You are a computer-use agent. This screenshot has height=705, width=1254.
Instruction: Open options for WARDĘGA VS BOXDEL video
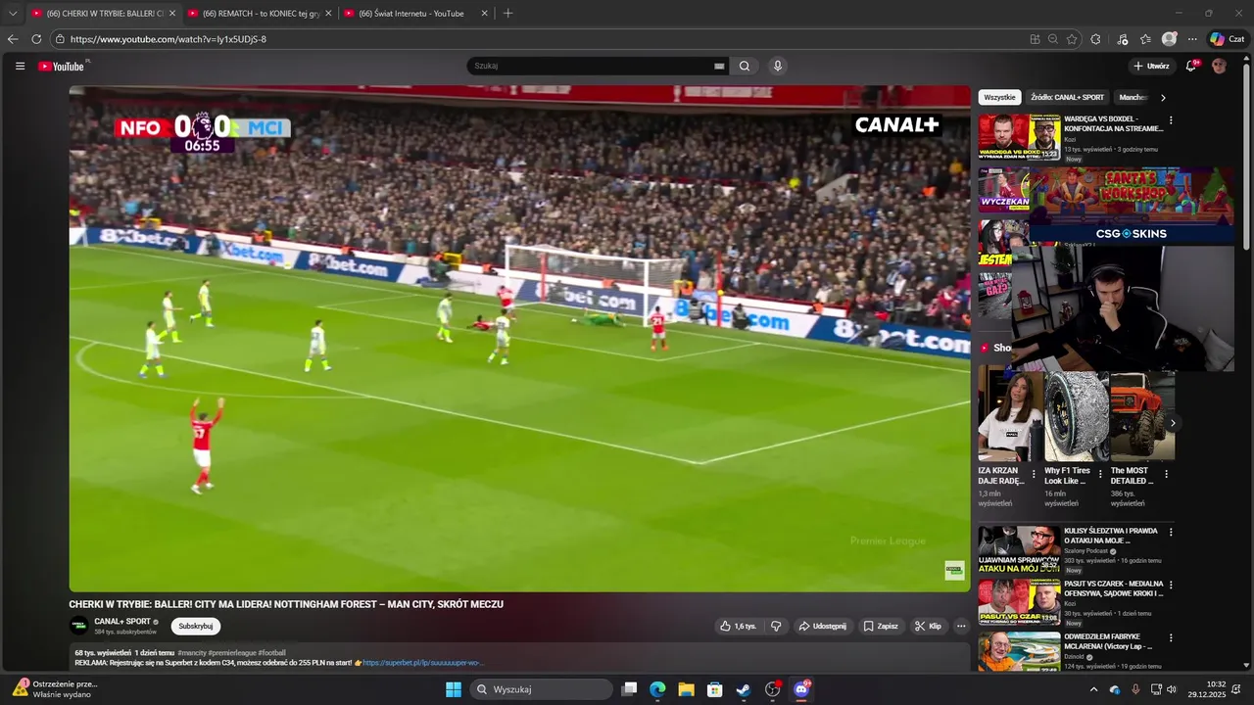tap(1171, 120)
